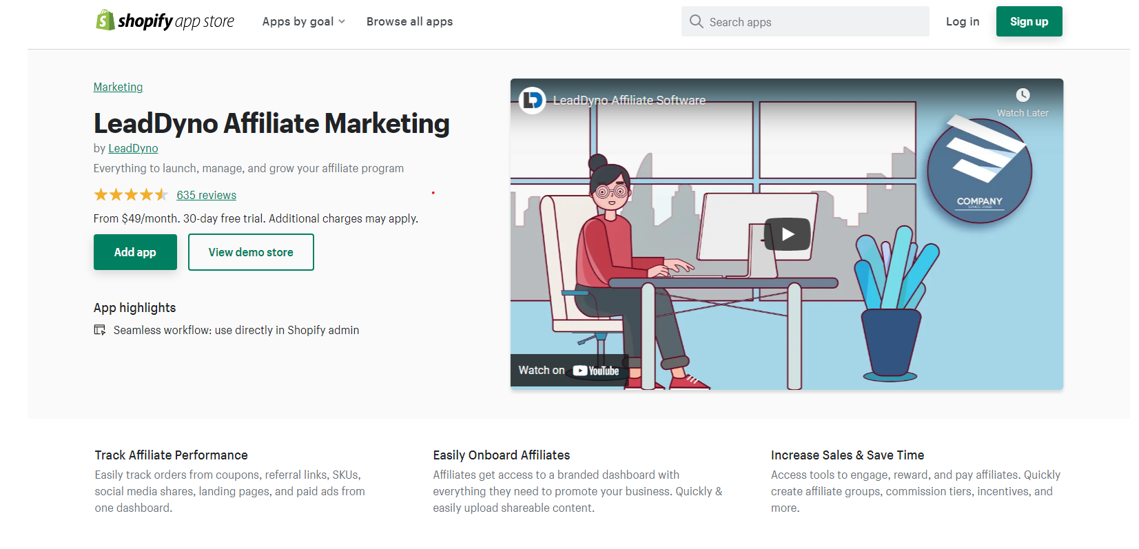Focus the Search apps field
1139x549 pixels.
coord(805,21)
